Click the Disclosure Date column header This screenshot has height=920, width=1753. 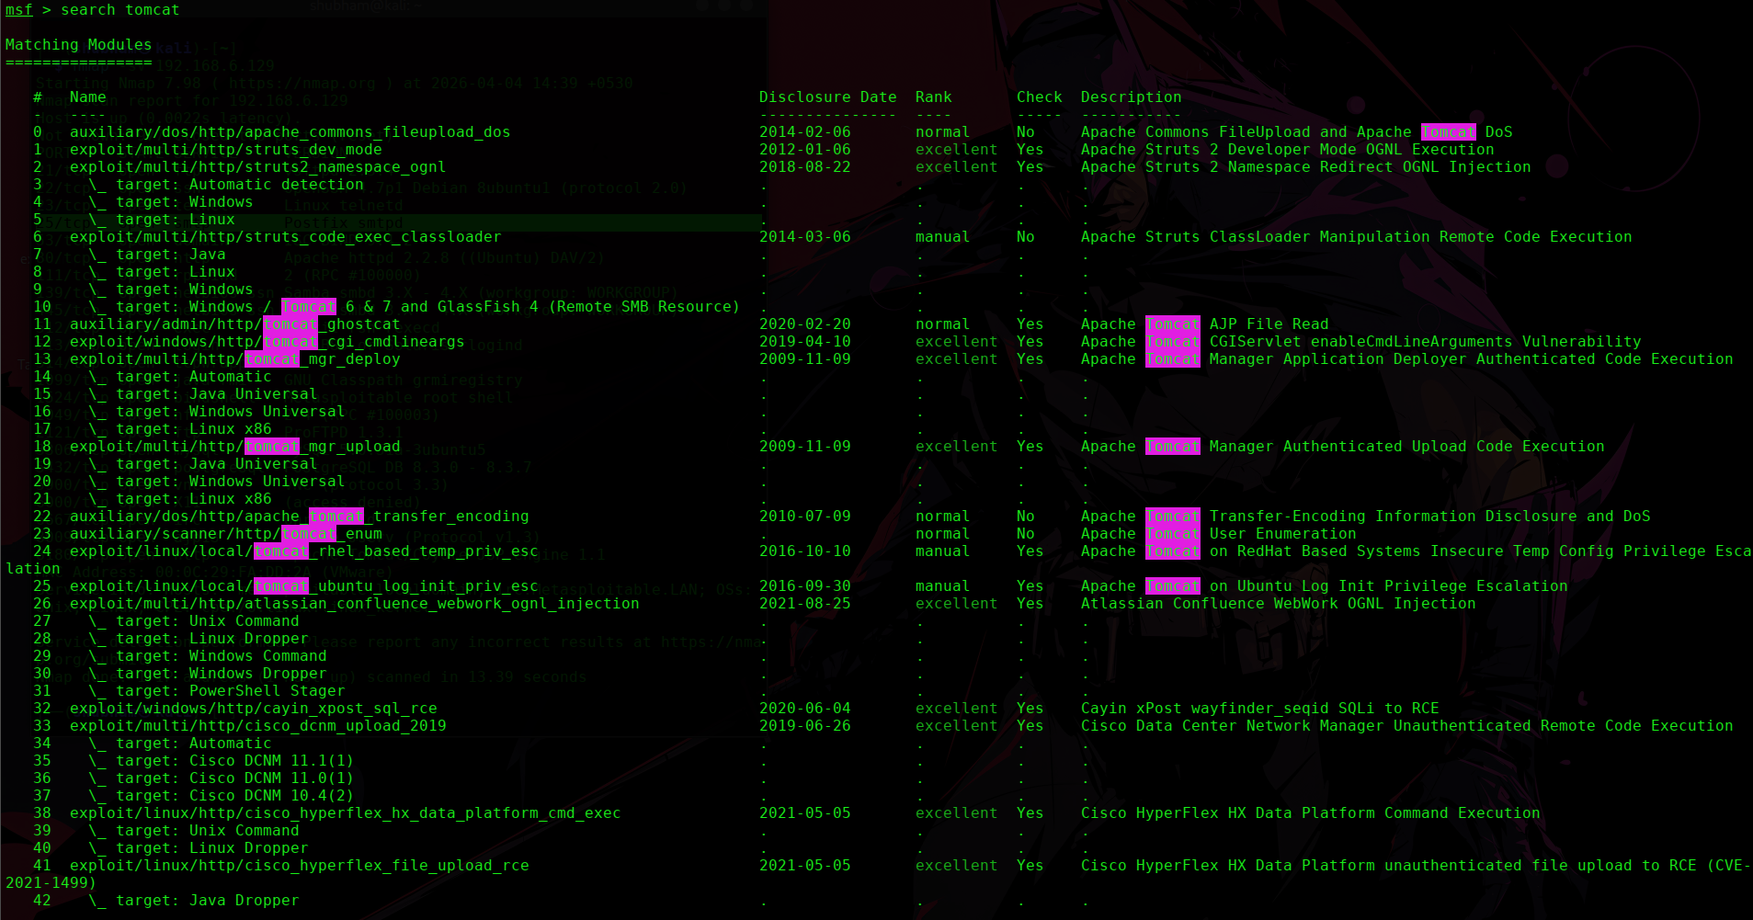tap(827, 97)
